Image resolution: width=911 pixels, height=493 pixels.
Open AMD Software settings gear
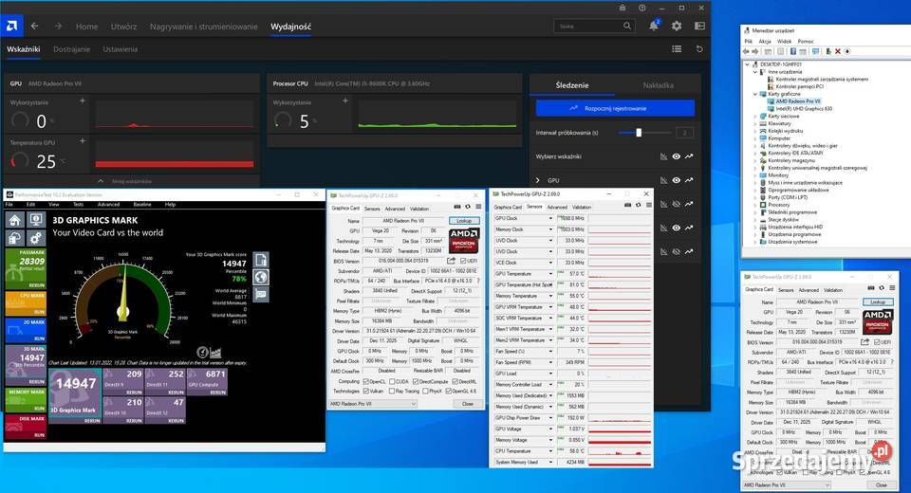coord(677,26)
